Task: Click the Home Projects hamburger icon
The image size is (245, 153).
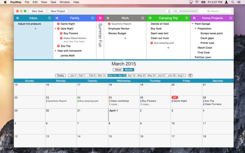Action: point(194,18)
